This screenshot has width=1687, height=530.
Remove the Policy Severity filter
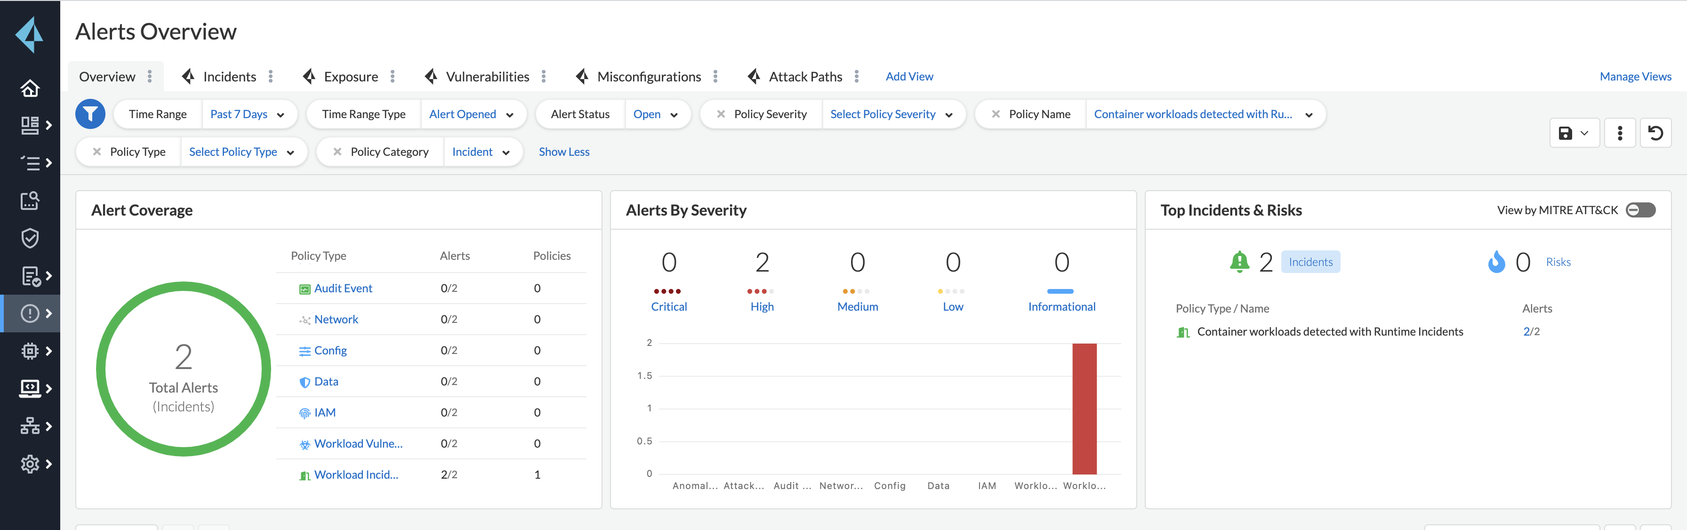point(720,114)
